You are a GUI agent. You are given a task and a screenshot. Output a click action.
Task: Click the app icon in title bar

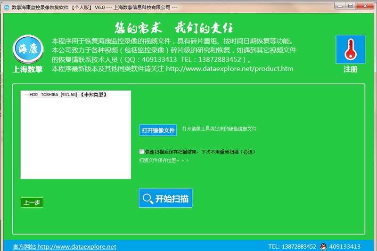[x=7, y=7]
